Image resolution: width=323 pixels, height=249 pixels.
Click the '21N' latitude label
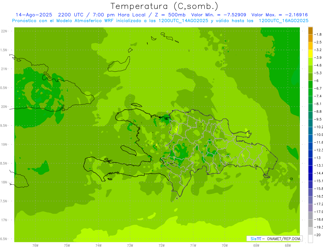coord(4,69)
